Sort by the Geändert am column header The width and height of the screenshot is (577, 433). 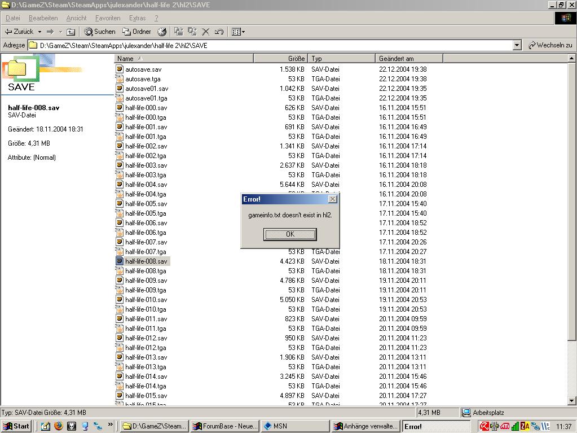pos(409,59)
